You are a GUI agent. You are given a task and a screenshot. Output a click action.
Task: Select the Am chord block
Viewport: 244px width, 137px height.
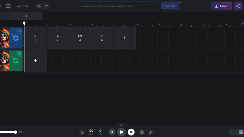80,38
